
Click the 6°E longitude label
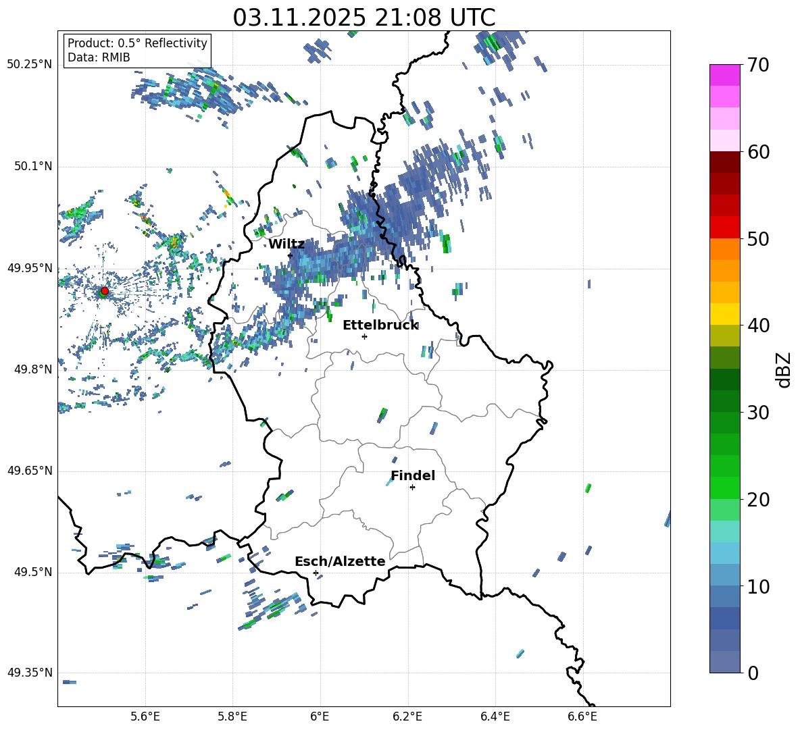pos(320,716)
